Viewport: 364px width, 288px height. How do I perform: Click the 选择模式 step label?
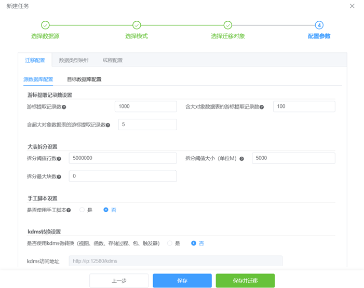pos(137,36)
